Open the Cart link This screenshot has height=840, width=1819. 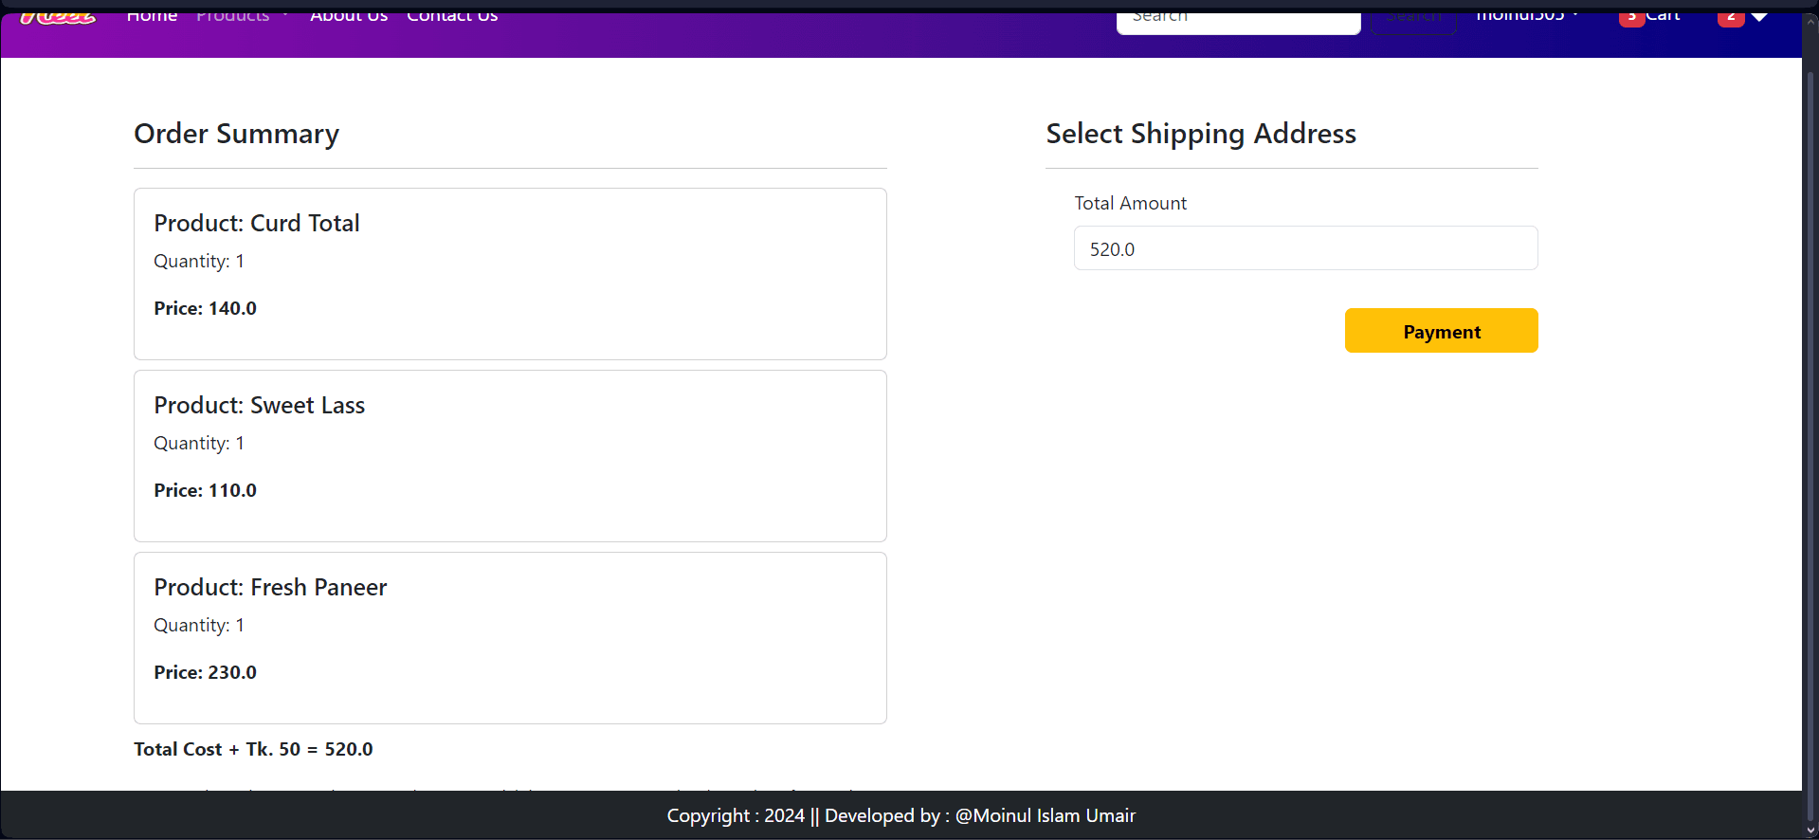point(1662,17)
